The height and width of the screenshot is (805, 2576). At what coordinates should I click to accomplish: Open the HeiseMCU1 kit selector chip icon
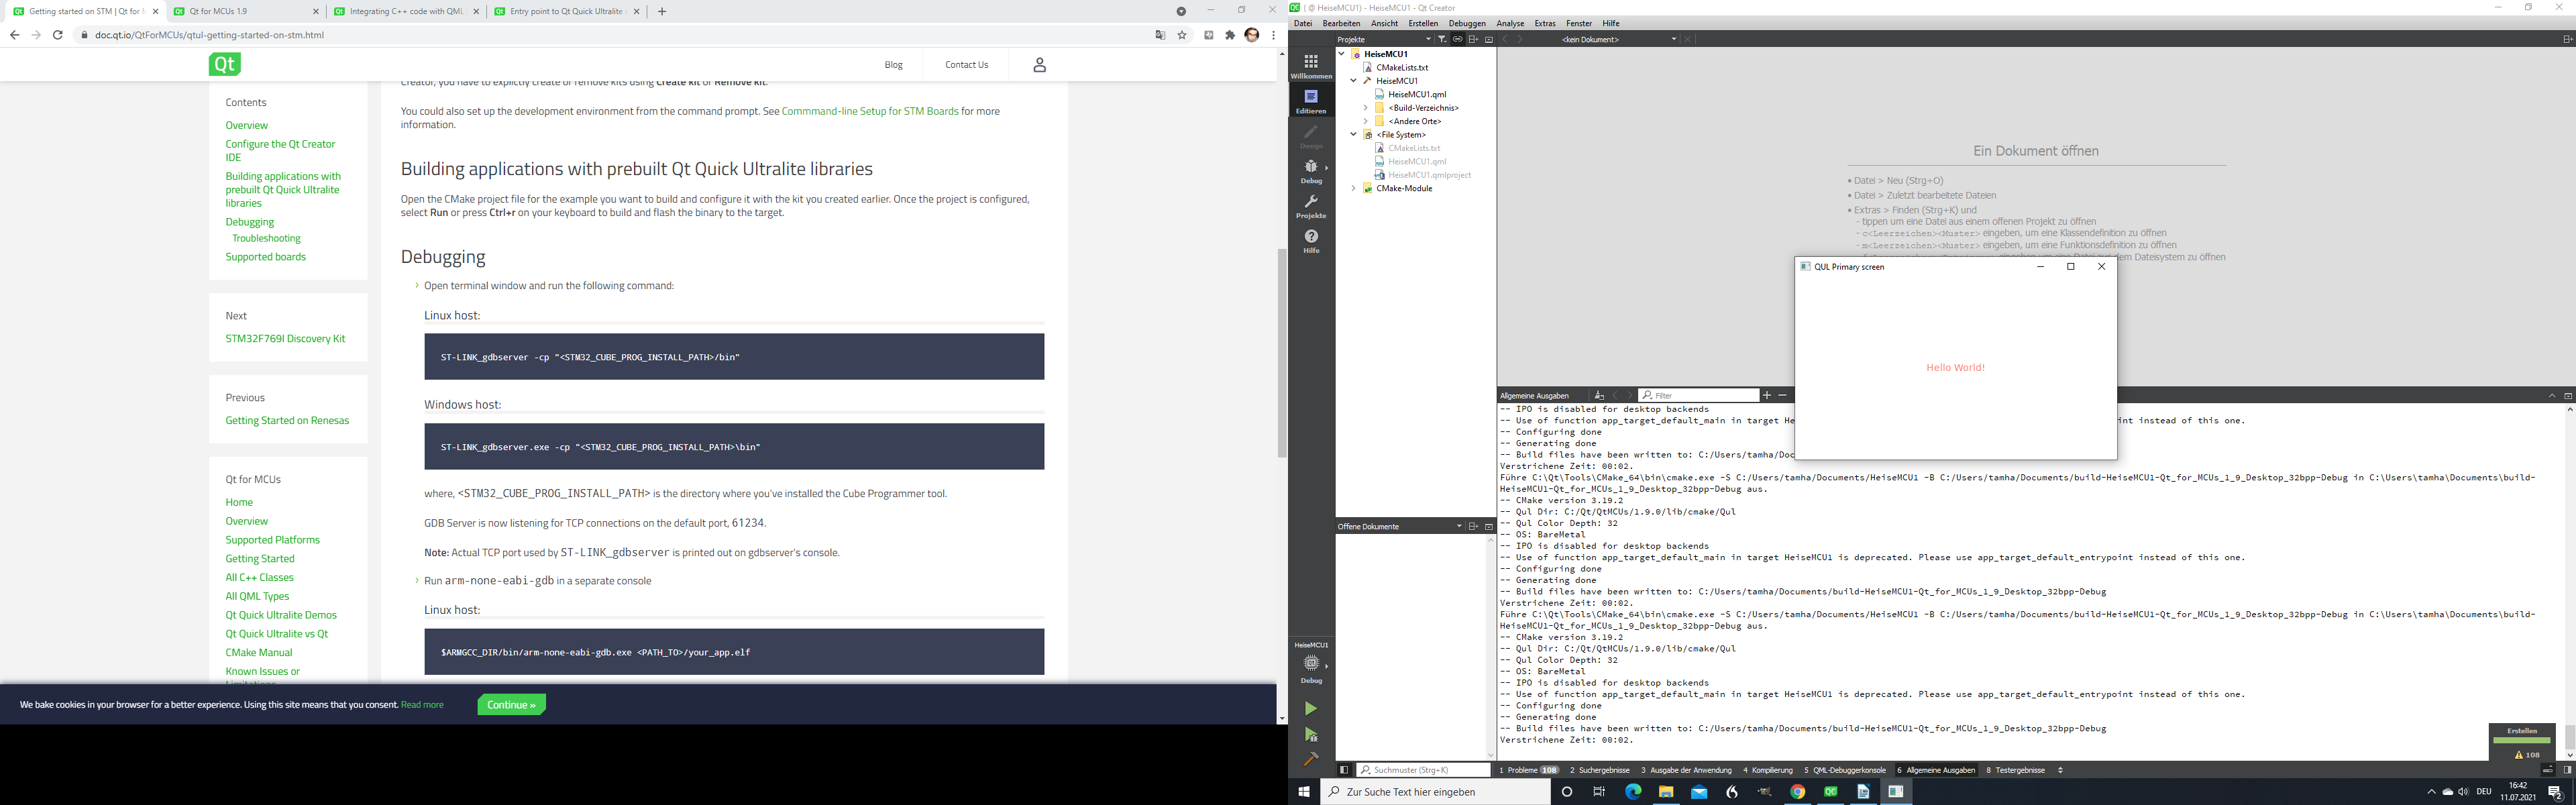pos(1310,663)
